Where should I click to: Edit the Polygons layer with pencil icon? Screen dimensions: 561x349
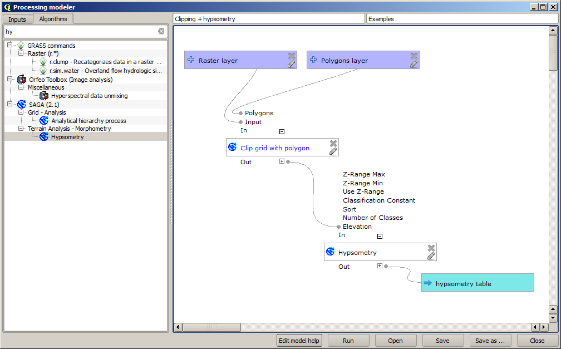pyautogui.click(x=414, y=64)
